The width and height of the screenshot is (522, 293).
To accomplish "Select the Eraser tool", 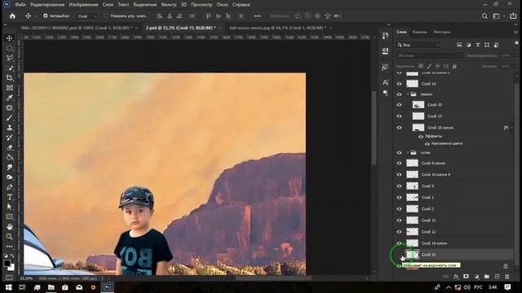I will pyautogui.click(x=9, y=147).
